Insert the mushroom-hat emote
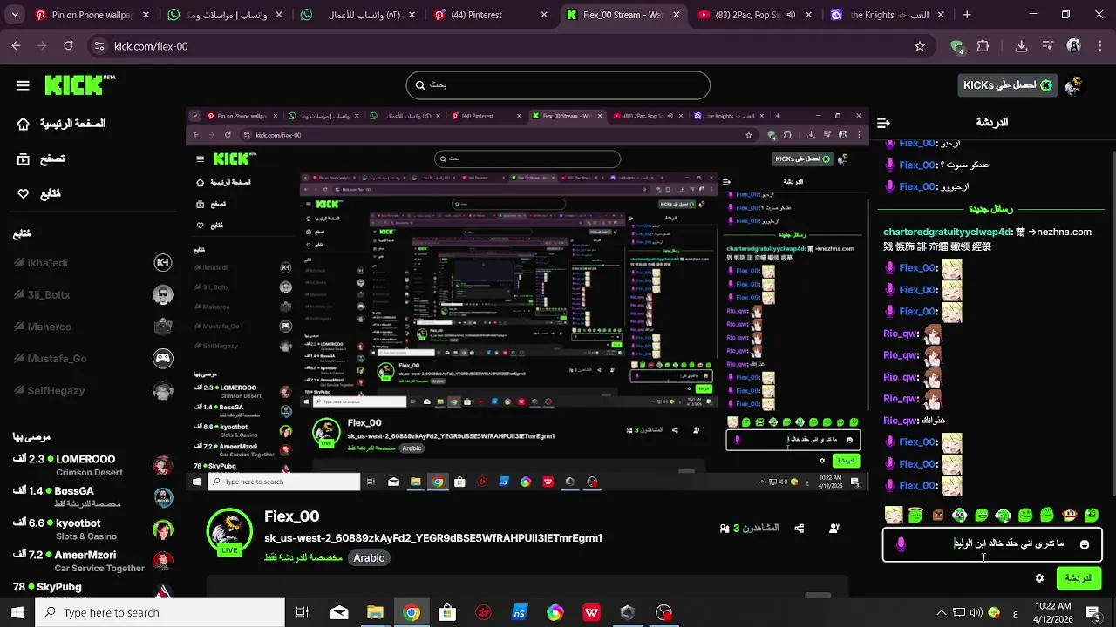The height and width of the screenshot is (627, 1116). coord(1070,515)
